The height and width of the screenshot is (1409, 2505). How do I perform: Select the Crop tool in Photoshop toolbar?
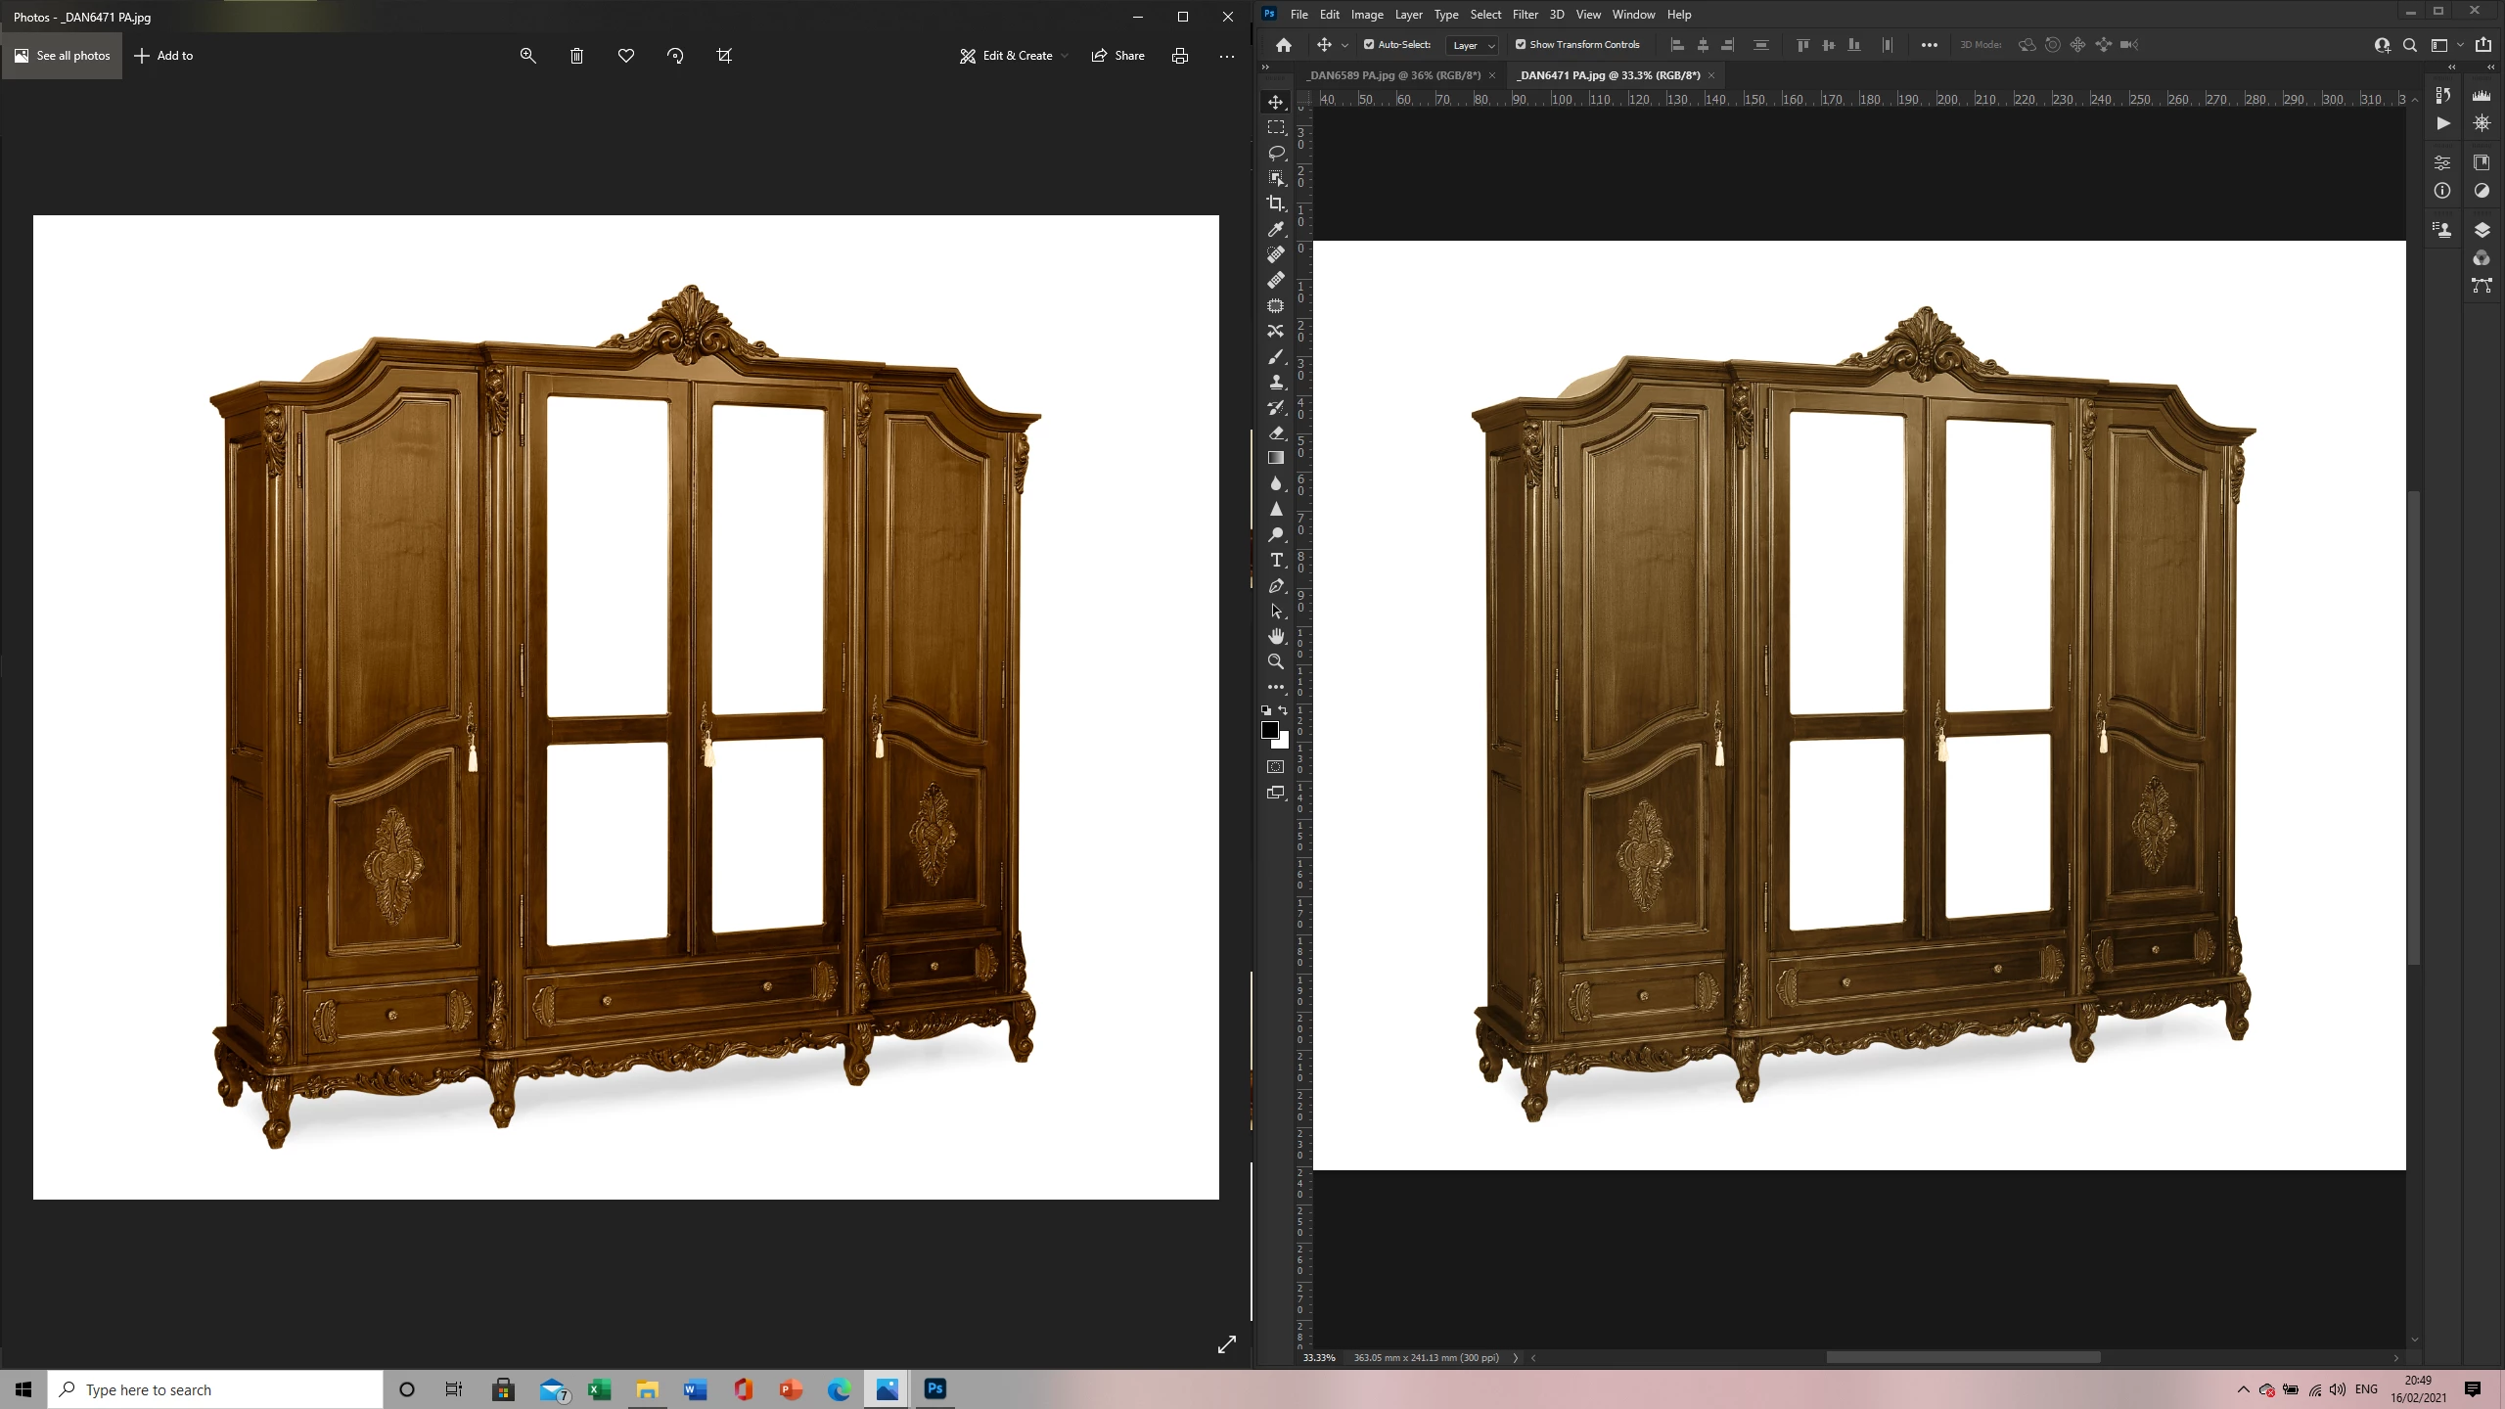tap(1276, 204)
